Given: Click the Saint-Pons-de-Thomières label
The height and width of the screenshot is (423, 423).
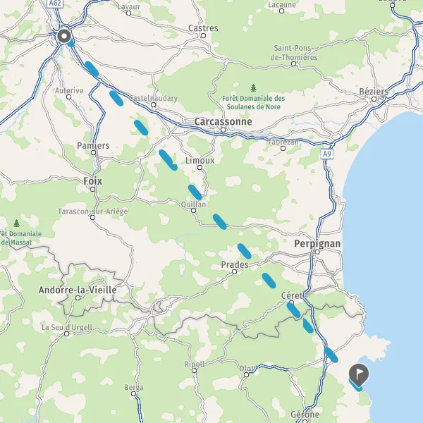Looking at the screenshot, I should pos(294,53).
